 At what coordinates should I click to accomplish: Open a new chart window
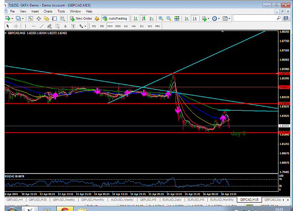pos(8,18)
